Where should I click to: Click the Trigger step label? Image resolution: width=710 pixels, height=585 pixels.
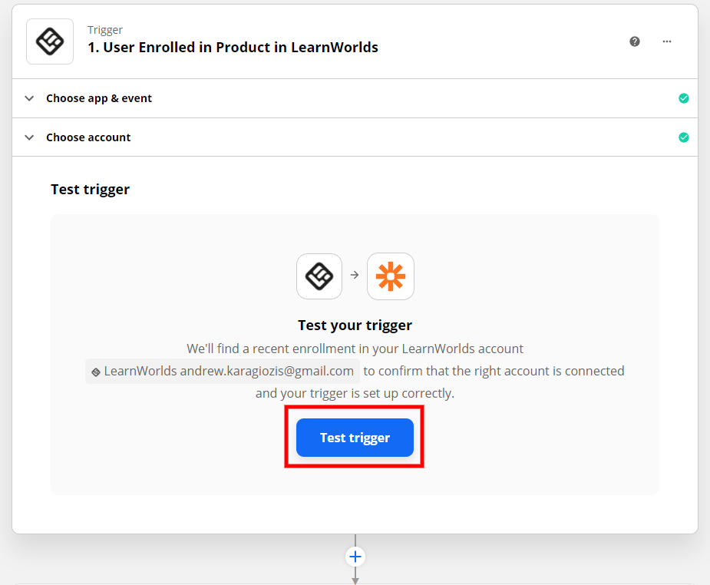pyautogui.click(x=104, y=29)
